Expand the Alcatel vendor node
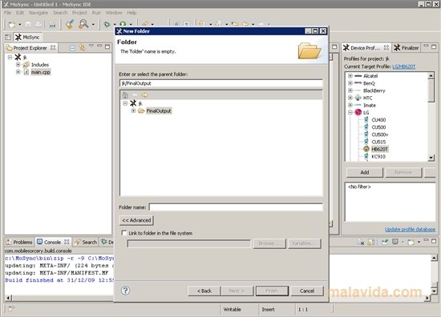This screenshot has height=317, width=441. pyautogui.click(x=350, y=76)
